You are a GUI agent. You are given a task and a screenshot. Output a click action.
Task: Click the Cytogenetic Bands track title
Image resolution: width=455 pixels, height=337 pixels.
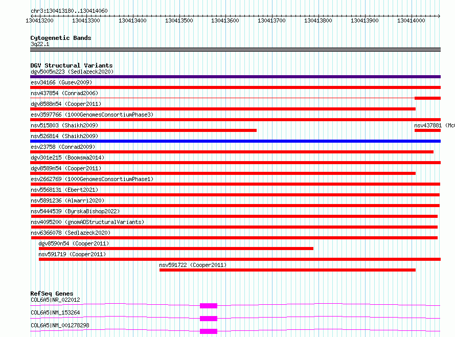click(x=61, y=38)
